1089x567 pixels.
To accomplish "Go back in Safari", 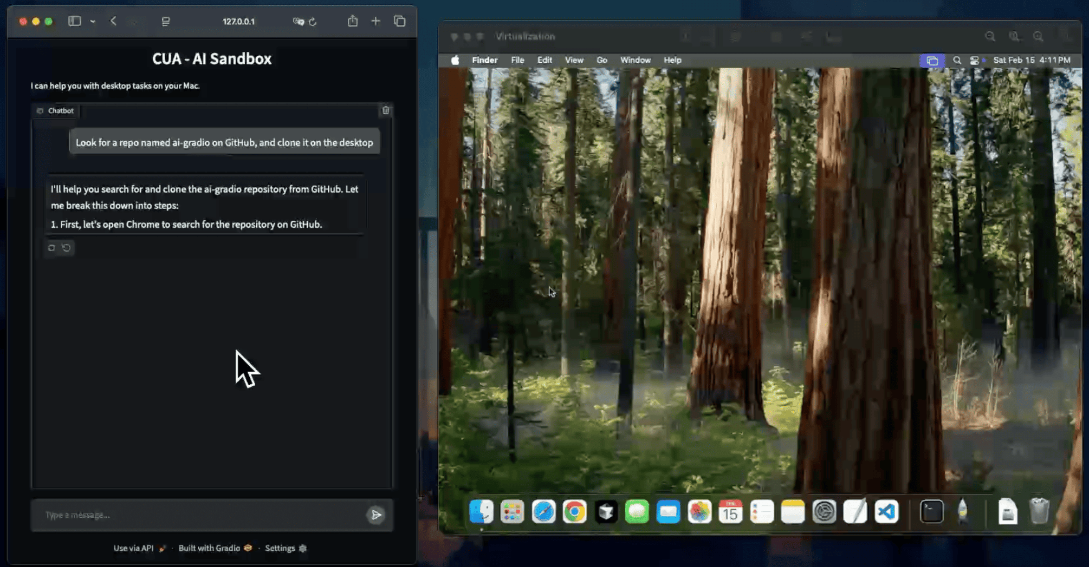I will (113, 21).
